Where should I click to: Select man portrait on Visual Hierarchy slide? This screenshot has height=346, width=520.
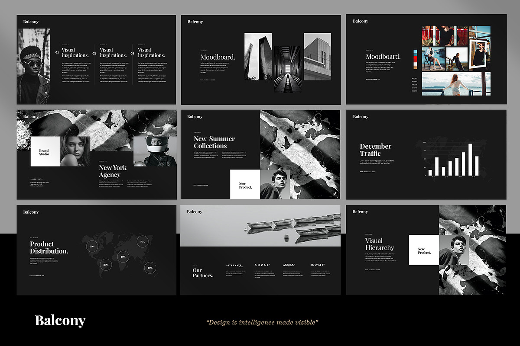pos(454,250)
